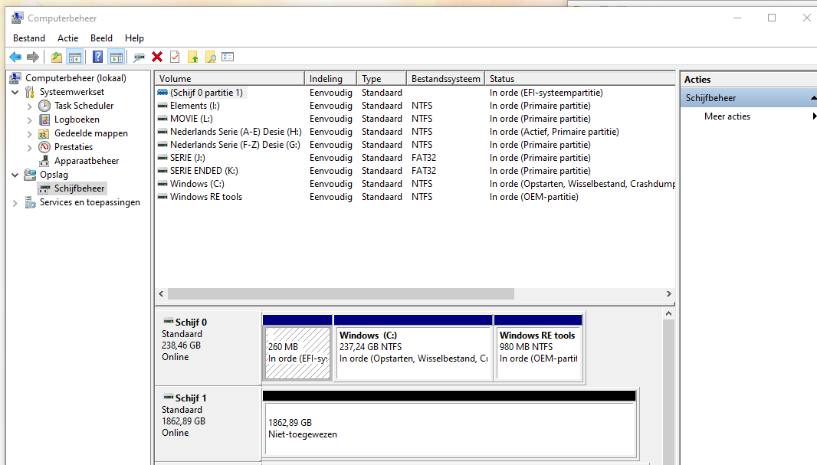The width and height of the screenshot is (817, 465).
Task: Expand the Gedeelde mappen node
Action: point(30,134)
